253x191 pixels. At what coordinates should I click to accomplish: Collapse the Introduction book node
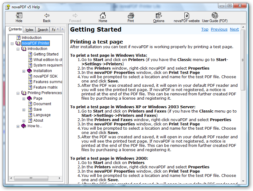tap(18, 49)
